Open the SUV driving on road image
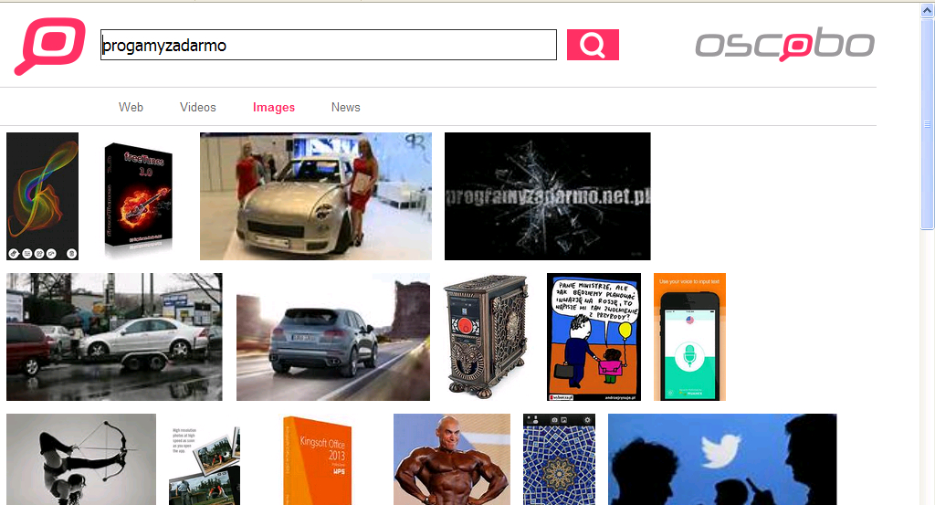The image size is (935, 505). (x=332, y=337)
